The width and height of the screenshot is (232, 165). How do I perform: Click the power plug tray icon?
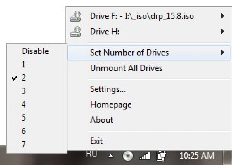161,156
